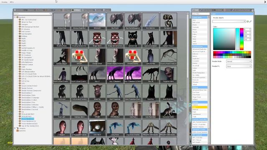
Task: Spawn the Chicken Ghost nextbot
Action: click(x=97, y=57)
